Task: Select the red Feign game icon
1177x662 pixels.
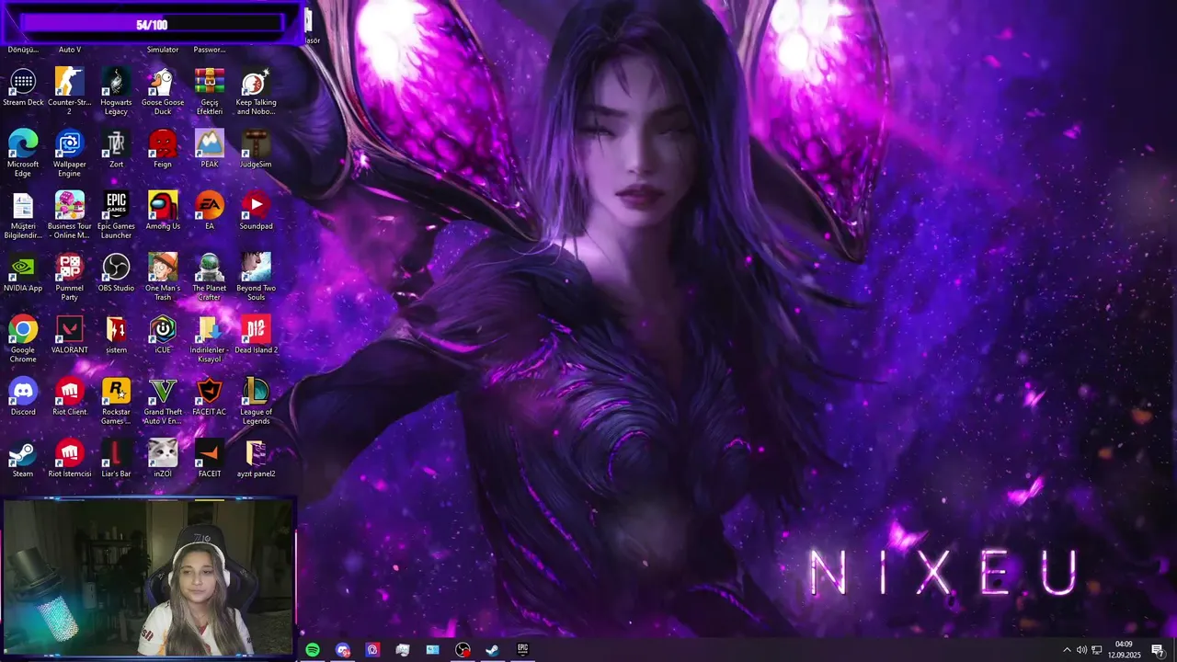Action: click(163, 149)
